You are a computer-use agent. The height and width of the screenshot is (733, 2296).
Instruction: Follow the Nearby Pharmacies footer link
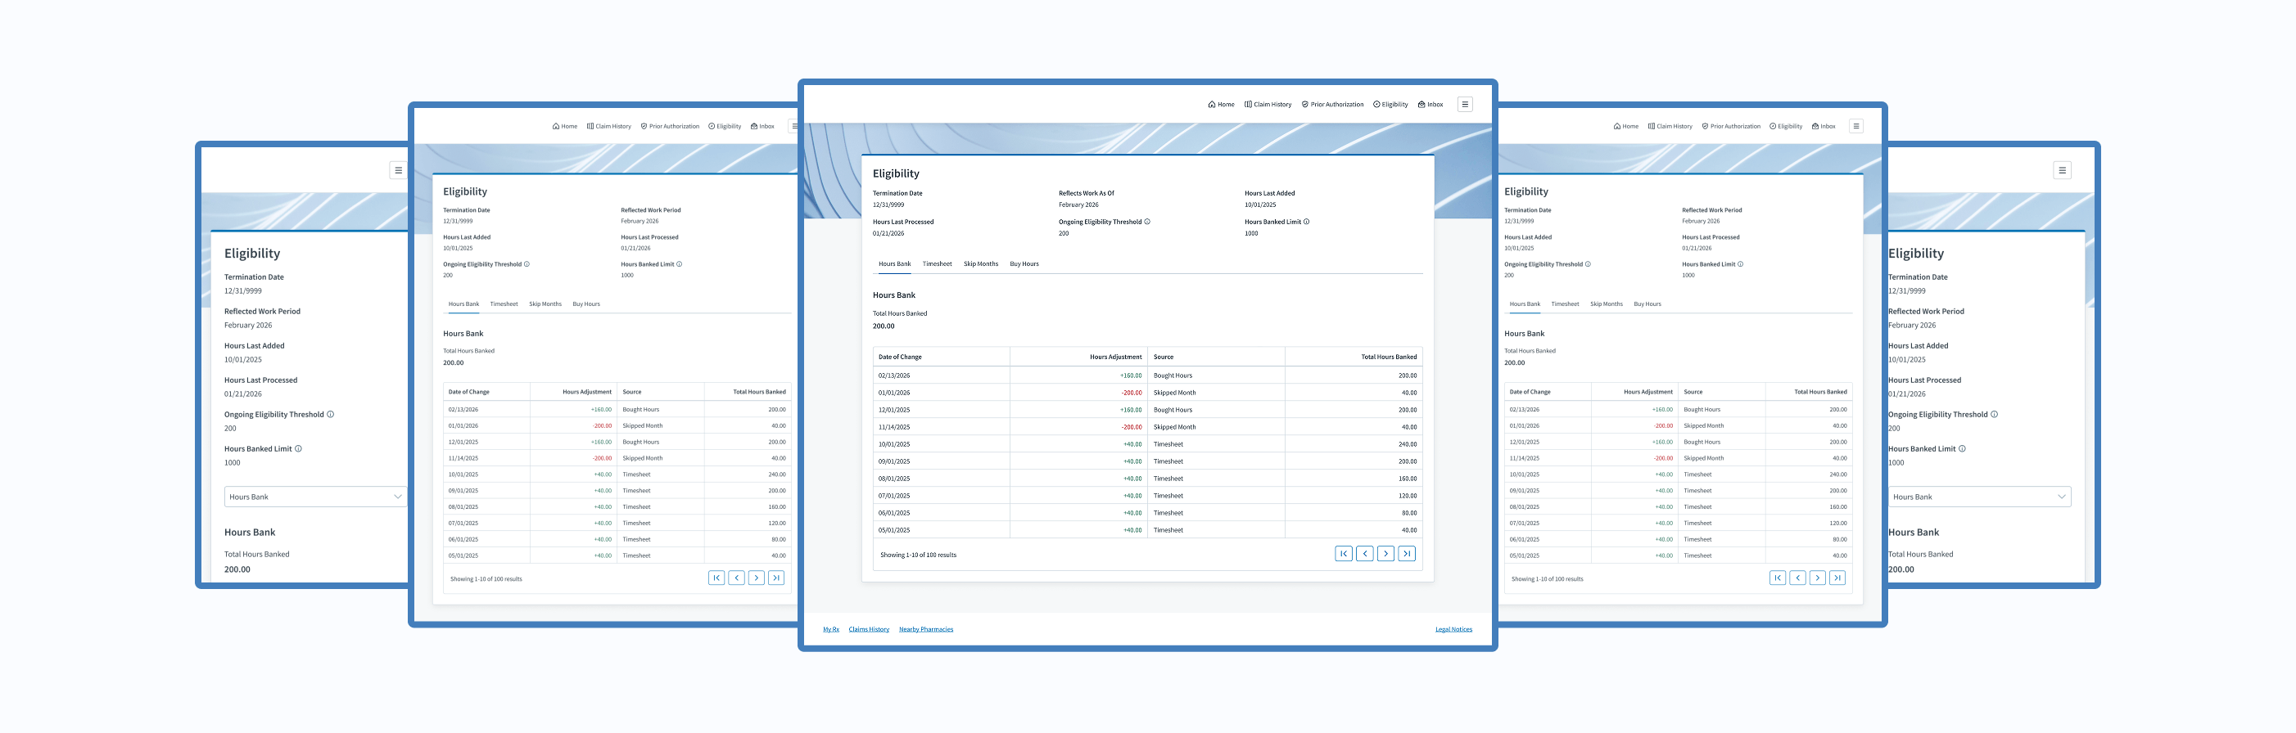coord(925,630)
